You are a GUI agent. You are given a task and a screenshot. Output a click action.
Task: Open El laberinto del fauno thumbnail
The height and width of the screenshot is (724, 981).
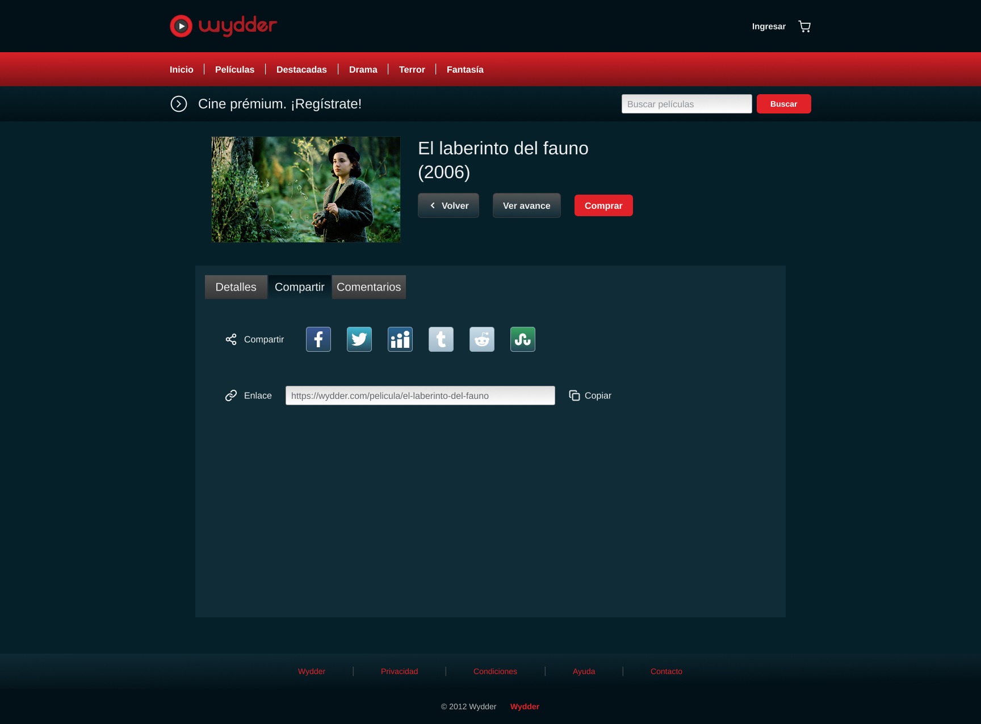coord(306,190)
